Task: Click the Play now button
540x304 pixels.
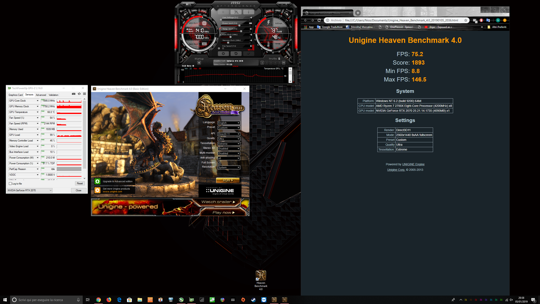Action: coord(223,212)
